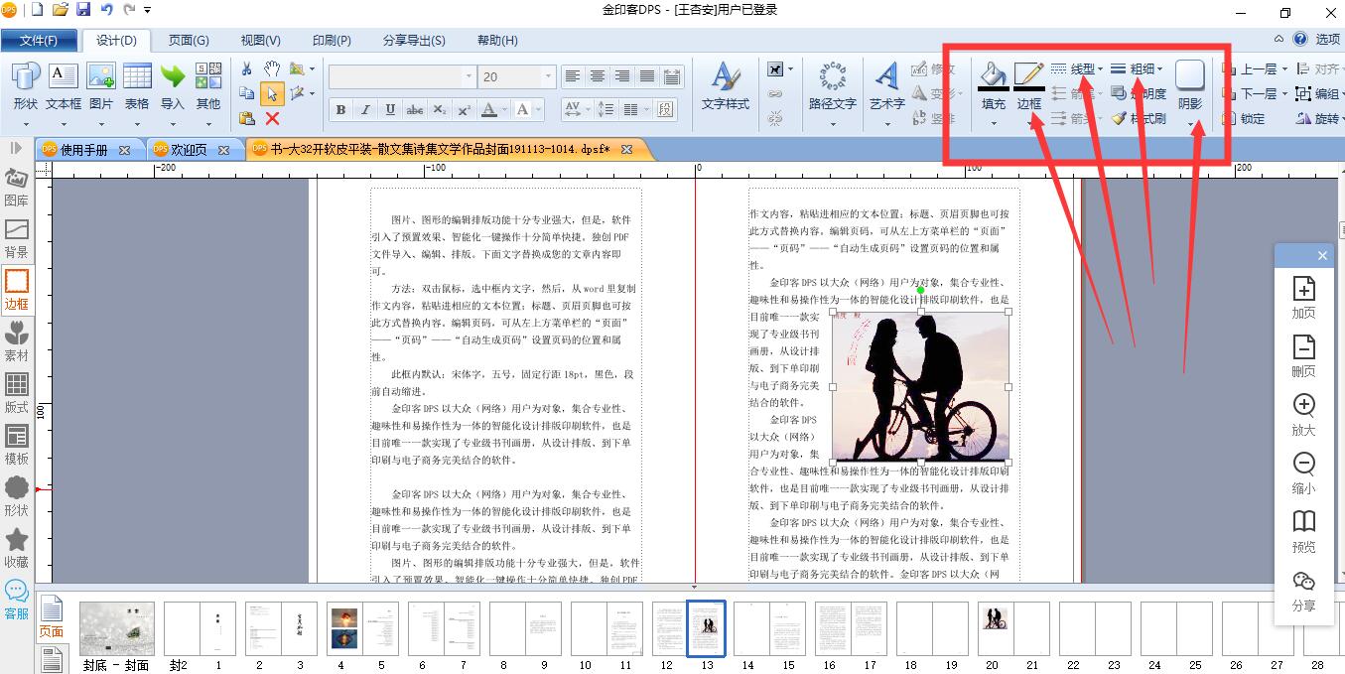
Task: Open the 阴影 shadow tool
Action: [1190, 85]
